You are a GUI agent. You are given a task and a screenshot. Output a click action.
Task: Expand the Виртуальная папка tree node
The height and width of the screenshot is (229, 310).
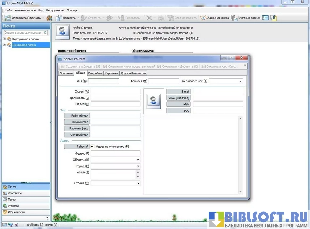pos(4,39)
